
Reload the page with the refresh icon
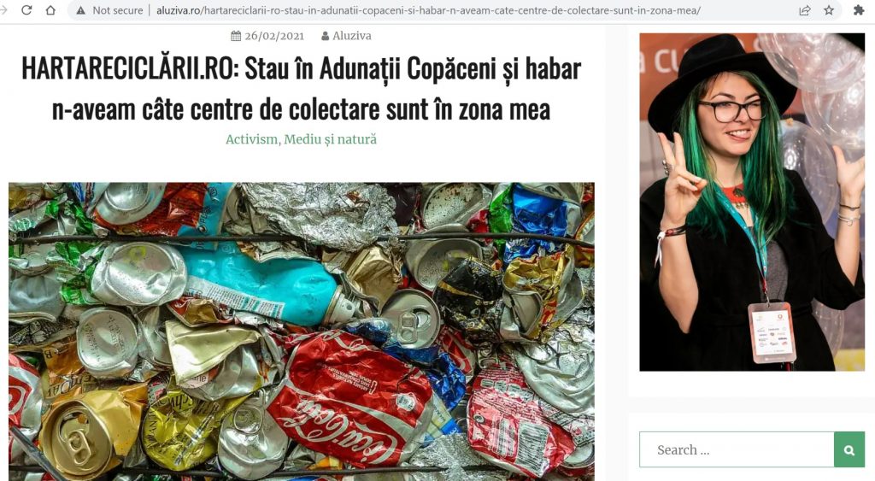(26, 10)
